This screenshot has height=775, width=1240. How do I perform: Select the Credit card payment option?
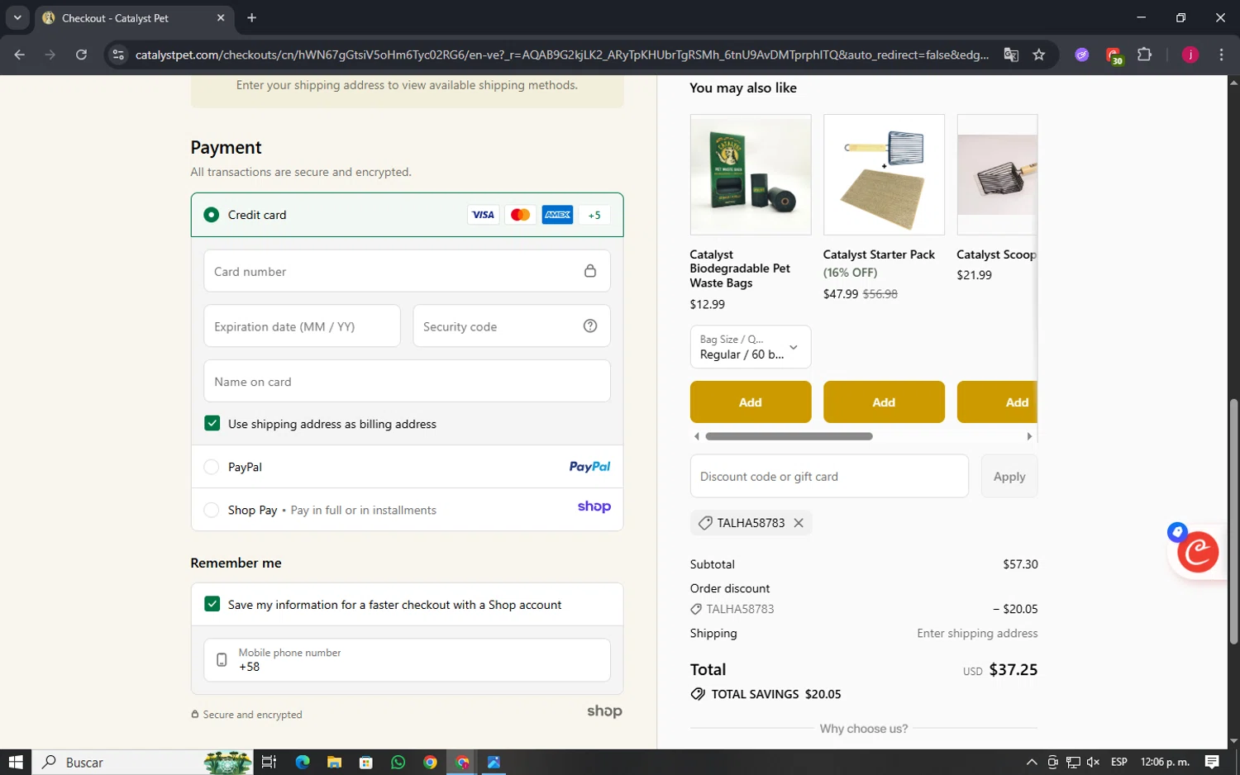212,215
